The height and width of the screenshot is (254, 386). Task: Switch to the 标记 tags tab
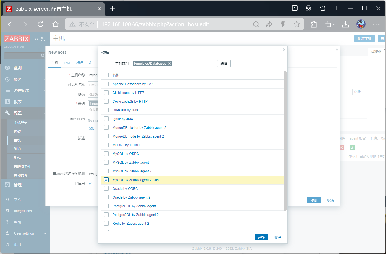pos(80,63)
